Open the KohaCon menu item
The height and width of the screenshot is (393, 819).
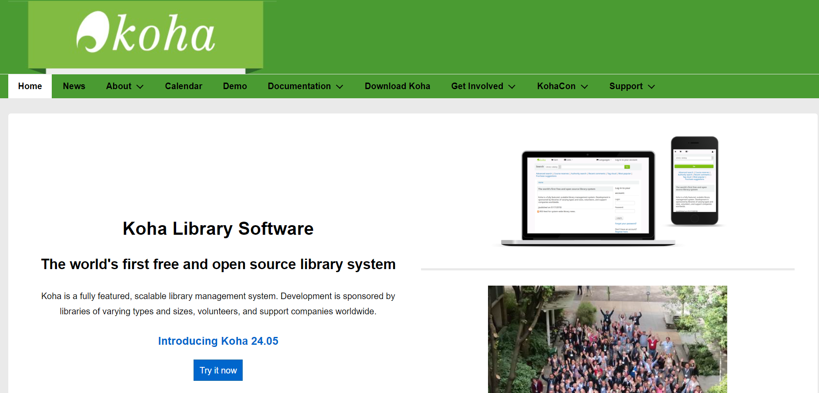click(x=556, y=86)
